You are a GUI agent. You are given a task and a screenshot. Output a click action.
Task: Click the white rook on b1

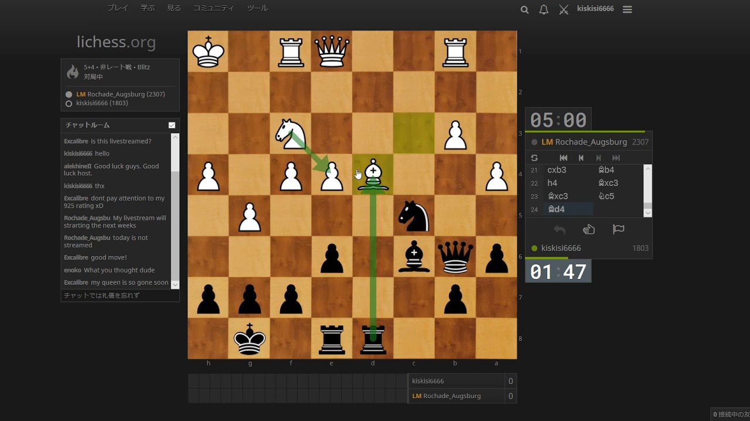[x=455, y=51]
